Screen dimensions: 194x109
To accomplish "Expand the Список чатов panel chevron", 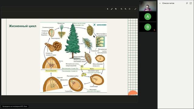I will (160, 3).
